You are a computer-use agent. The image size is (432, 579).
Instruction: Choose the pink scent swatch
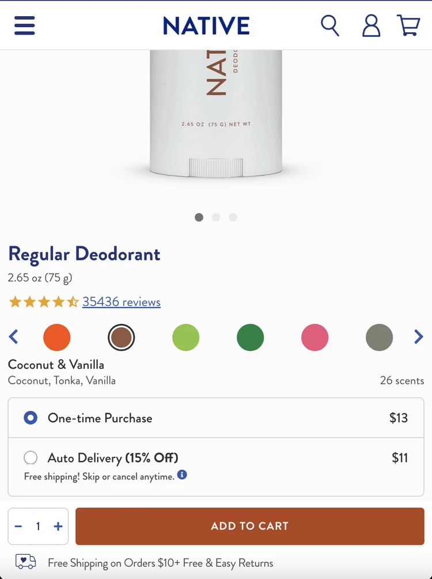[x=315, y=338]
